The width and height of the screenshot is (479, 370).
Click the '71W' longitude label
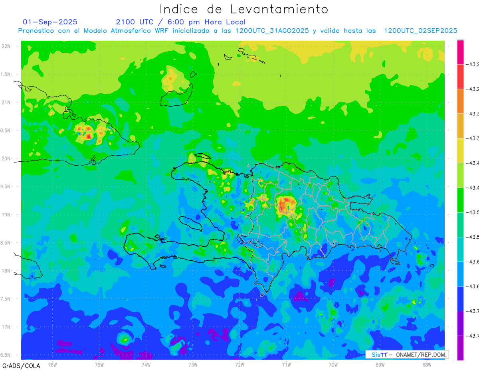coord(286,364)
